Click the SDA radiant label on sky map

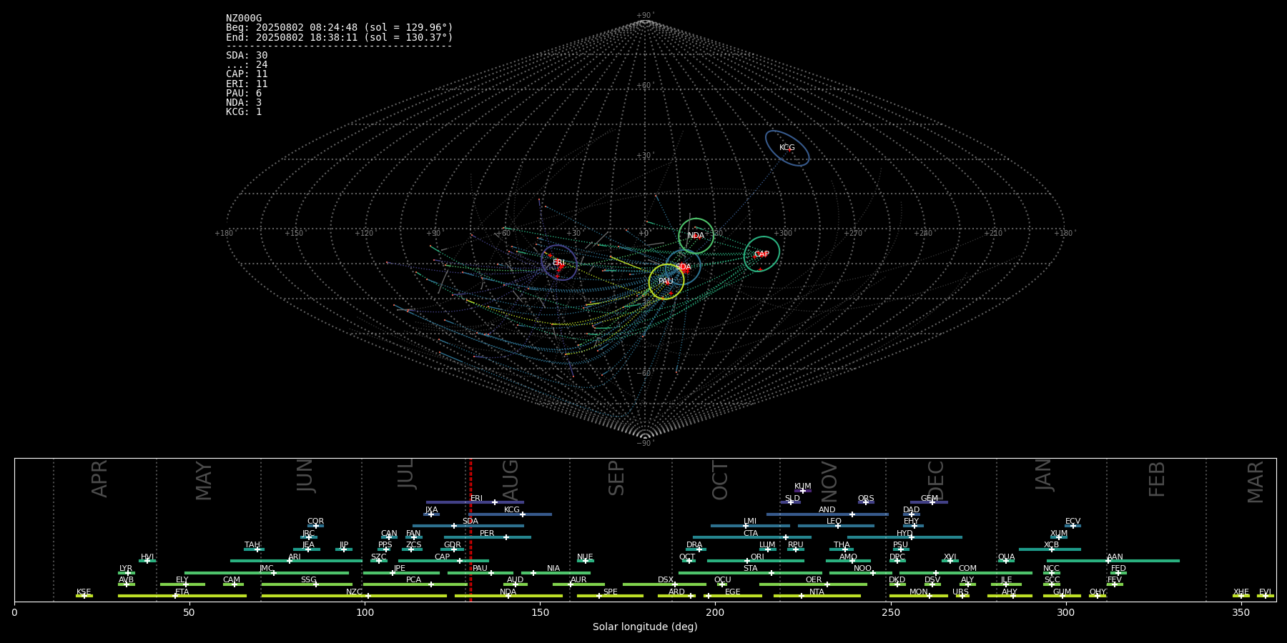[684, 266]
